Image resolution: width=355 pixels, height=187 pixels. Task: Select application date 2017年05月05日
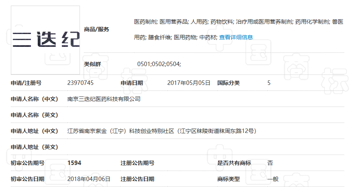tap(189, 83)
